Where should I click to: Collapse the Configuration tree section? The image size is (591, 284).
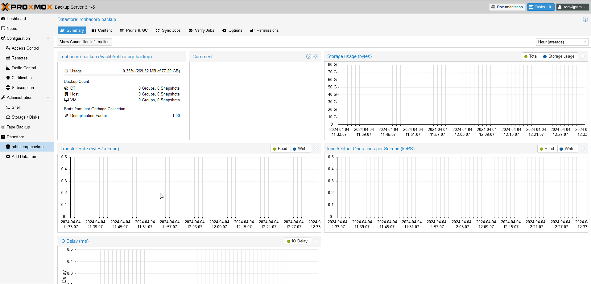pos(48,38)
